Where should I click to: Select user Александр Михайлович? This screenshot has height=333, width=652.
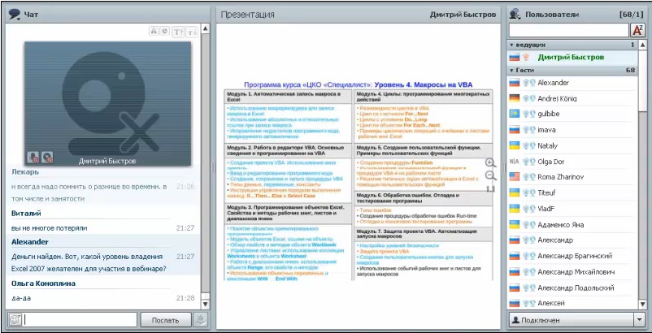pyautogui.click(x=572, y=272)
